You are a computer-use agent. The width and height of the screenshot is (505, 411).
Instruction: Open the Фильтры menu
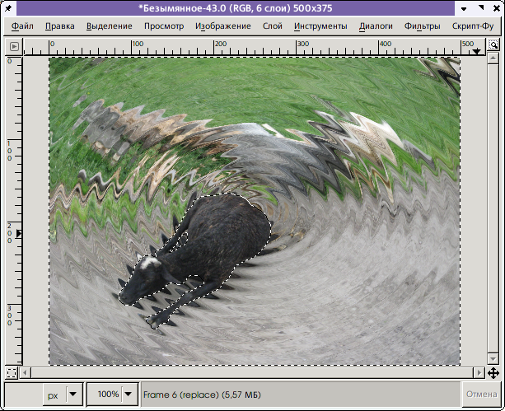(422, 26)
